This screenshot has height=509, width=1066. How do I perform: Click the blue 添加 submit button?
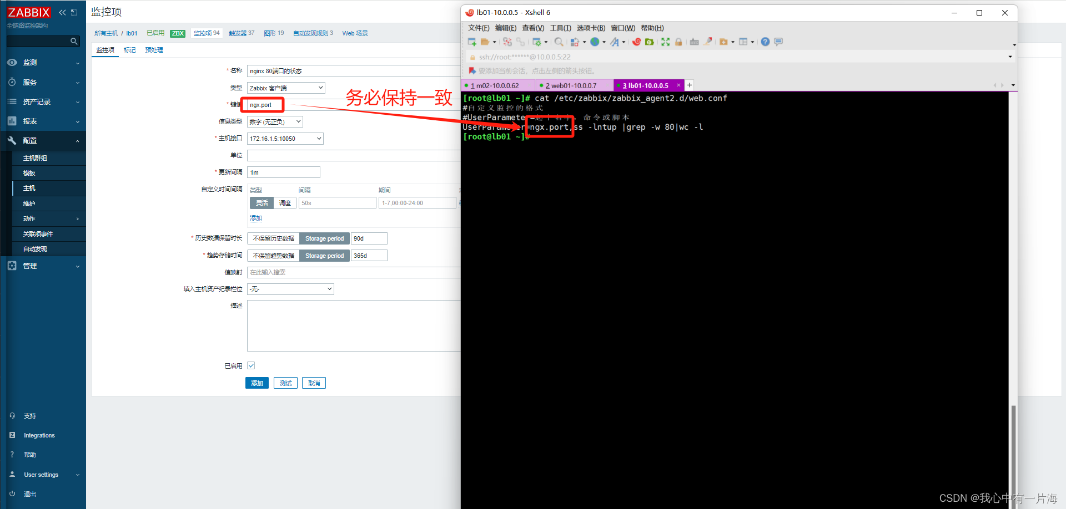[257, 383]
